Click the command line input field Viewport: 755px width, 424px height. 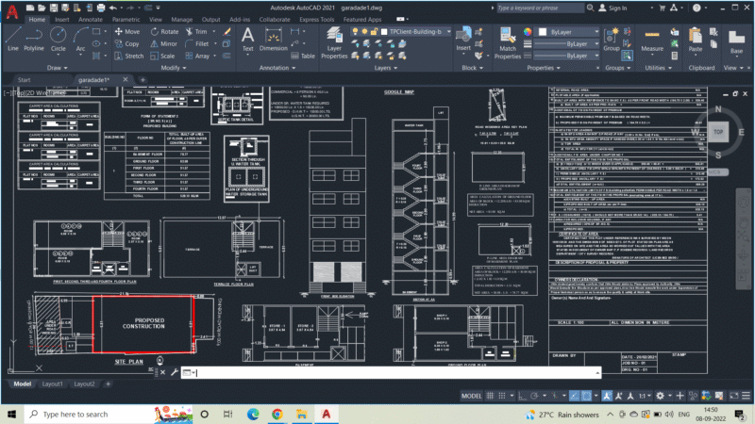[391, 372]
